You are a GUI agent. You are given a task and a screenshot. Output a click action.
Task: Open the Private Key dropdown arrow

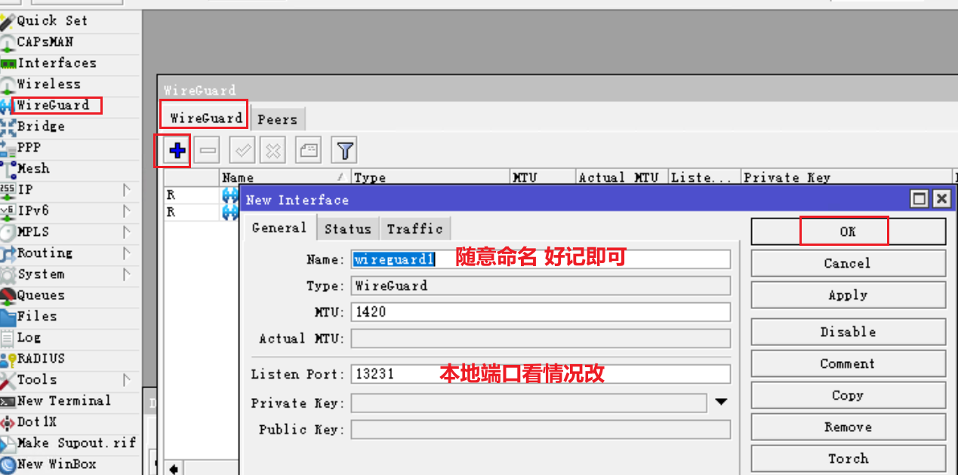[x=721, y=403]
